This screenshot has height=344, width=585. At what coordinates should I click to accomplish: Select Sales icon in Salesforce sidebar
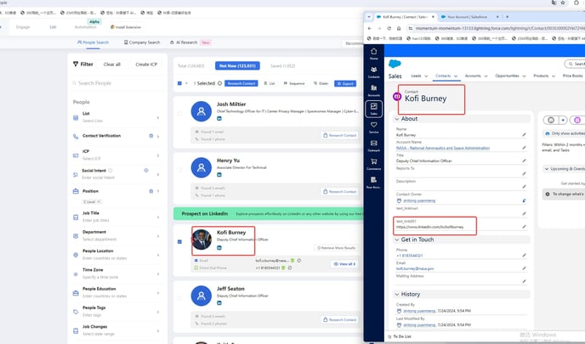(x=373, y=109)
